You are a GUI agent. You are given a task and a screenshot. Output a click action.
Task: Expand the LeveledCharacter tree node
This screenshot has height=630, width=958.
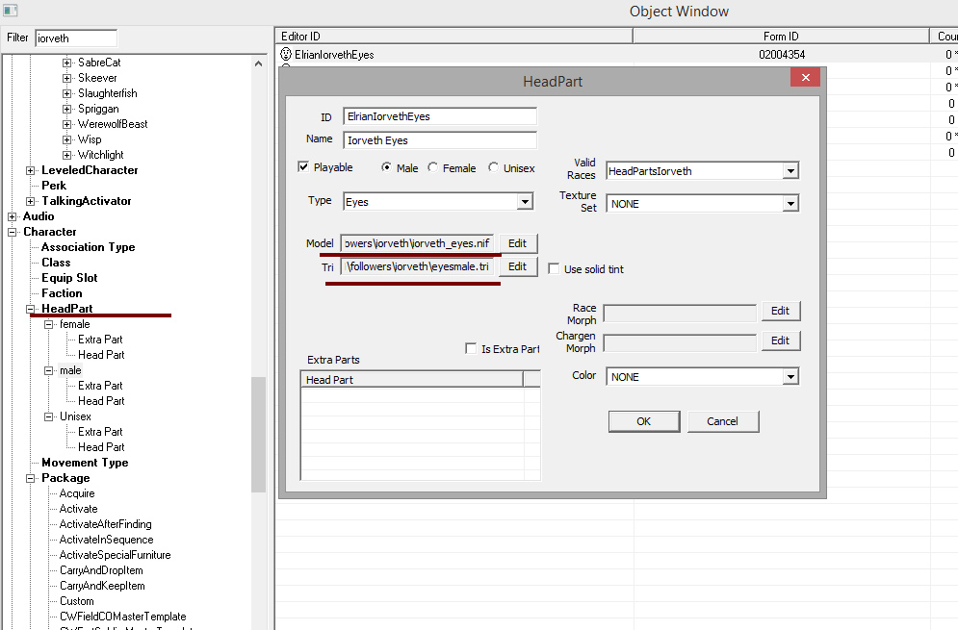(30, 170)
